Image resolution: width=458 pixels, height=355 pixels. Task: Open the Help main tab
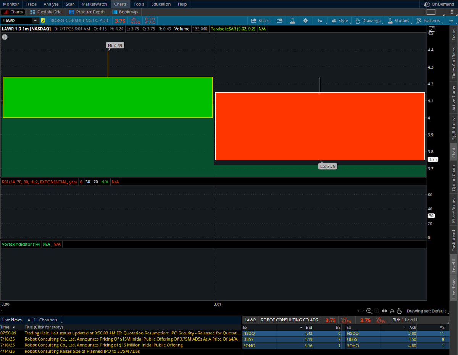pos(182,4)
